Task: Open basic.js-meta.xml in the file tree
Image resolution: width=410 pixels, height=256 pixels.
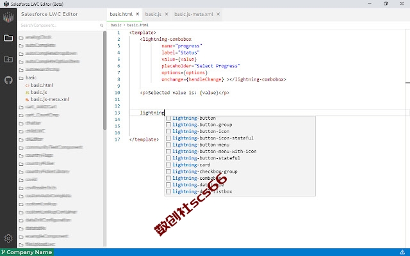Action: coord(50,99)
